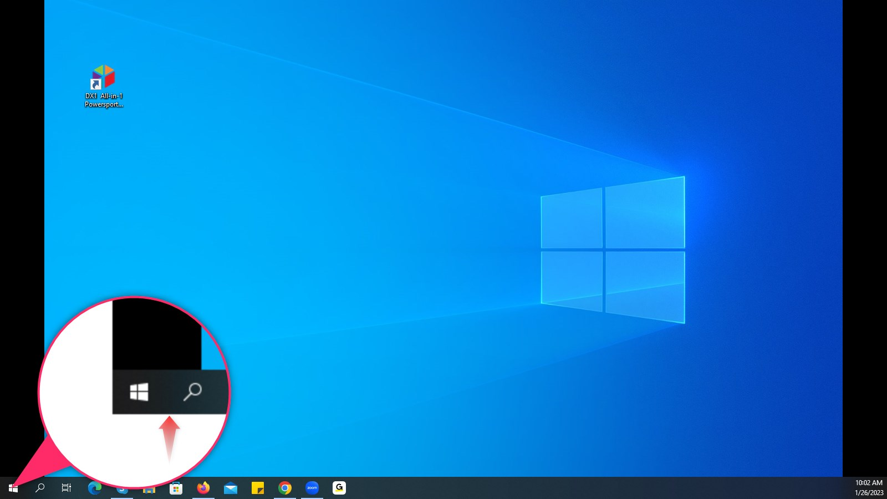Open taskbar Search magnifier
The image size is (887, 499).
tap(40, 488)
